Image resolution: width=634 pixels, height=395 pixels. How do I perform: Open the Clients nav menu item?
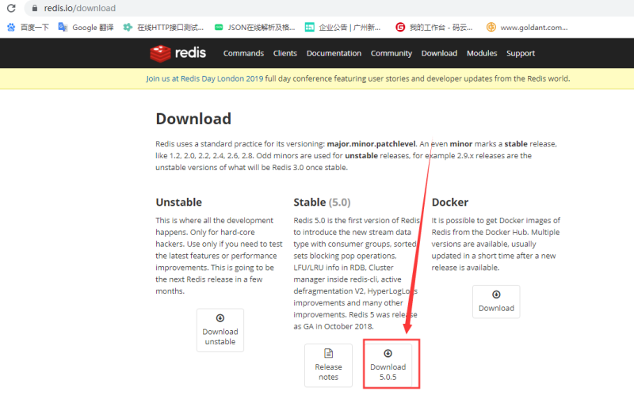(285, 53)
